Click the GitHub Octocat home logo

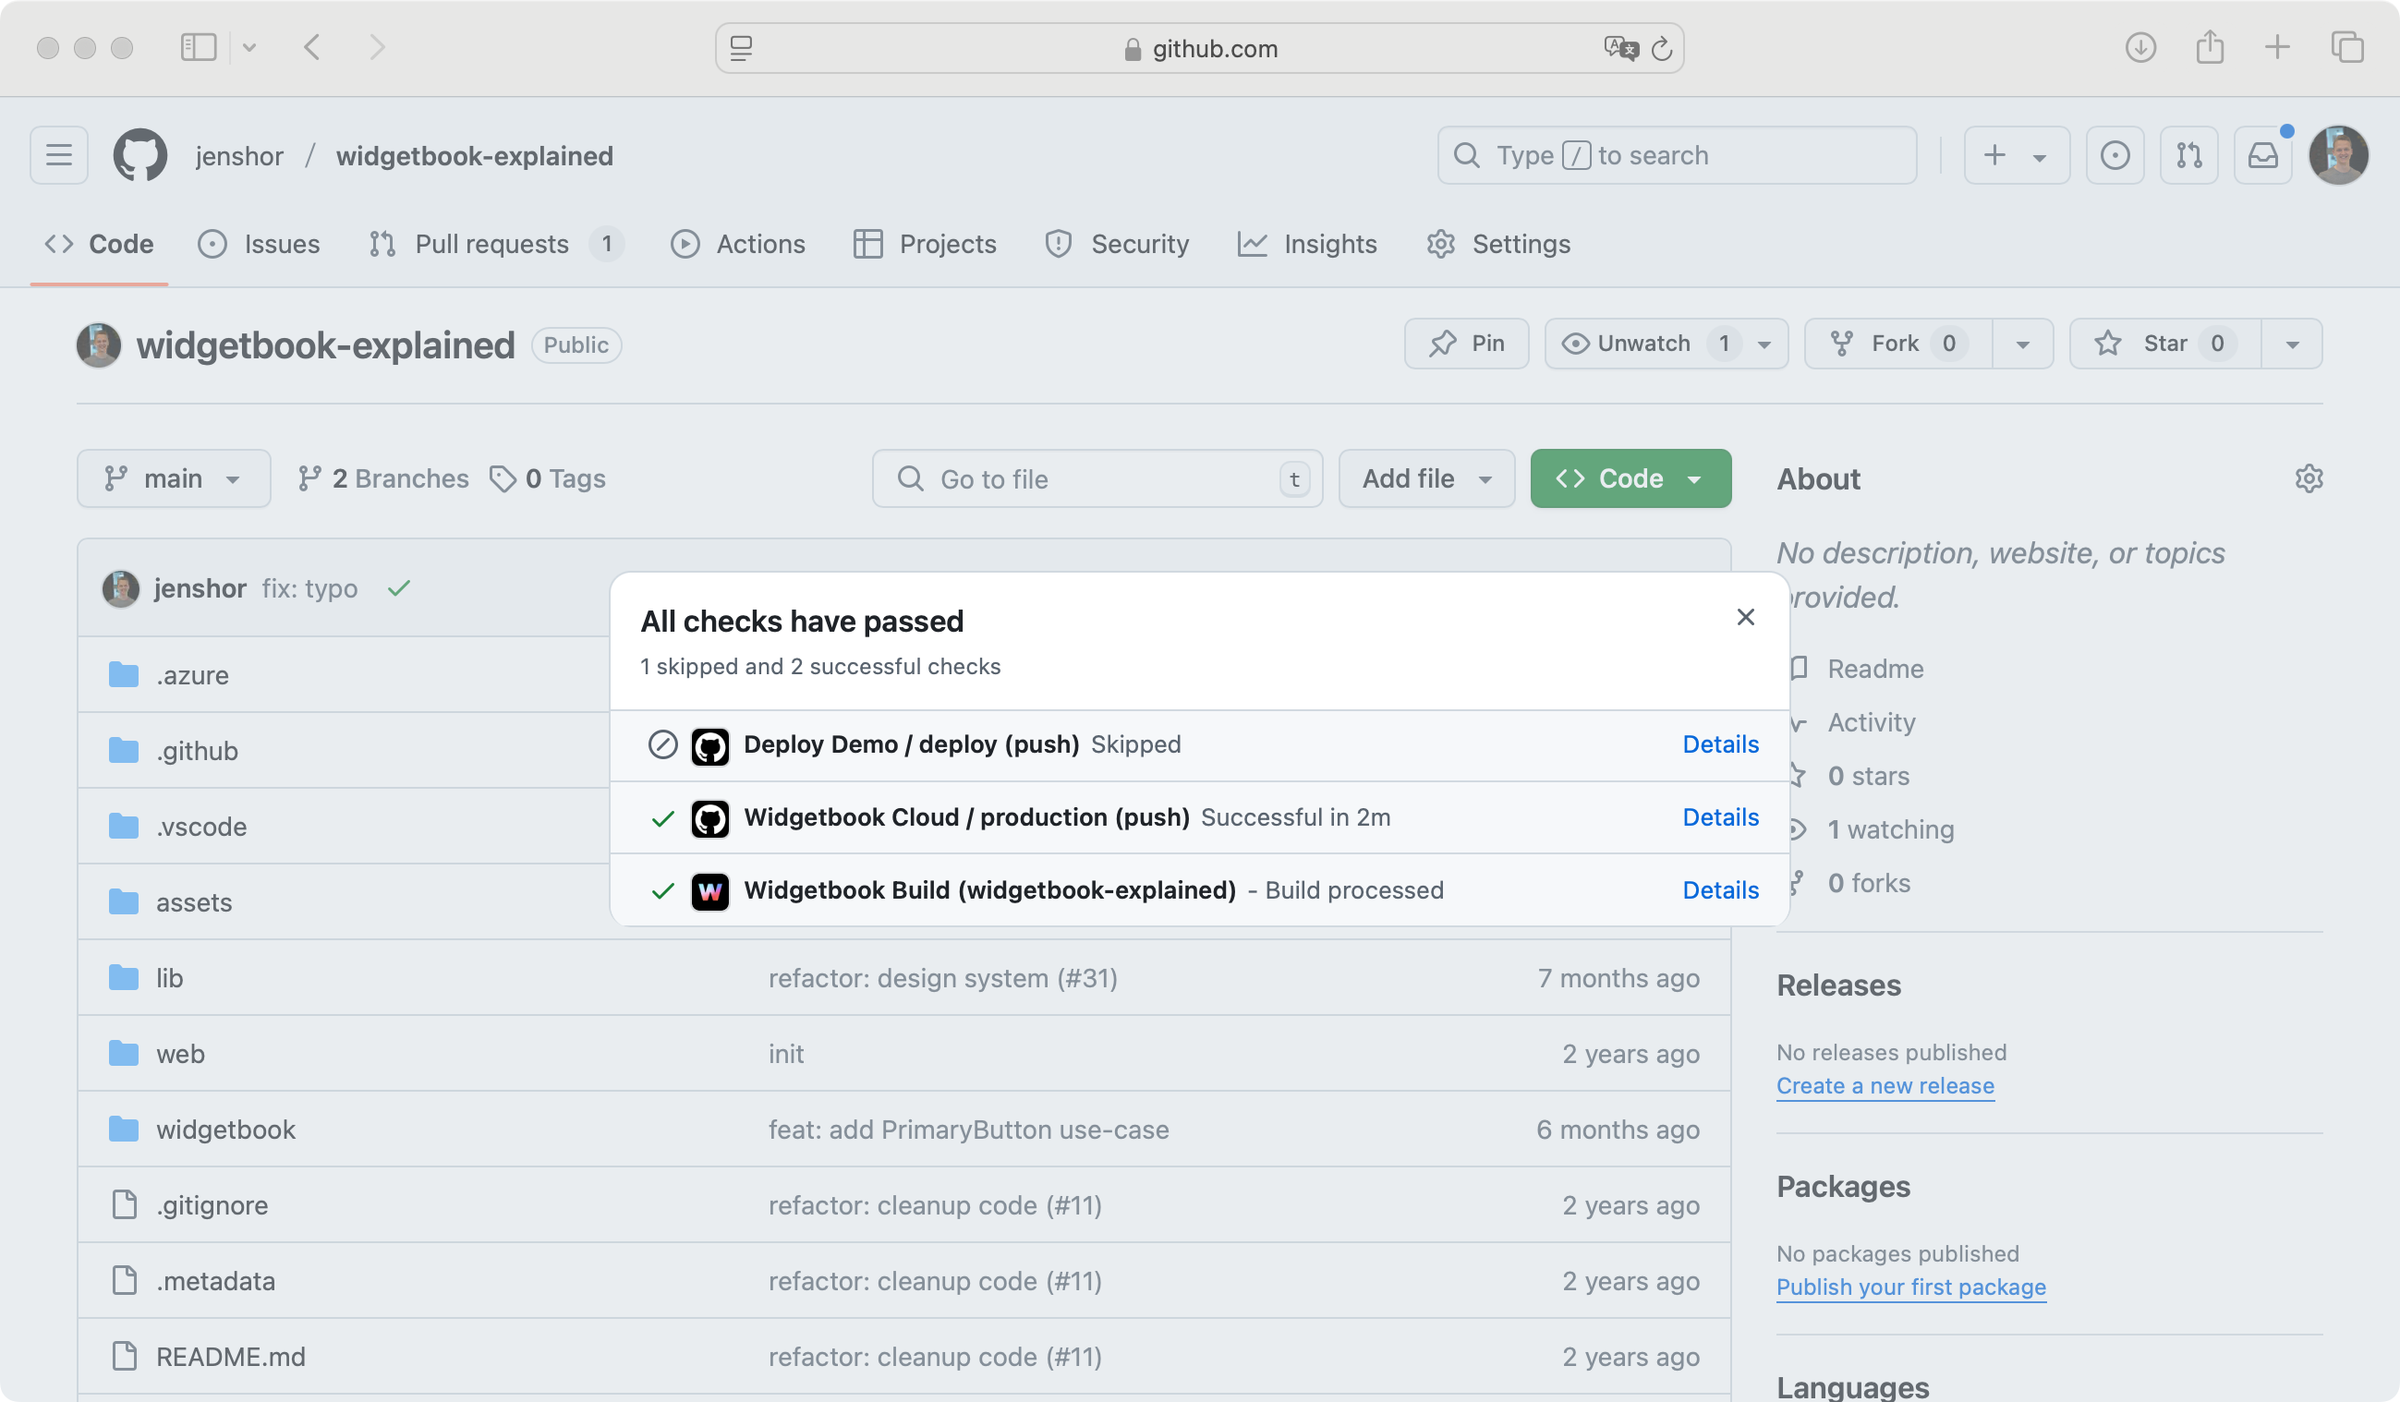click(x=140, y=155)
